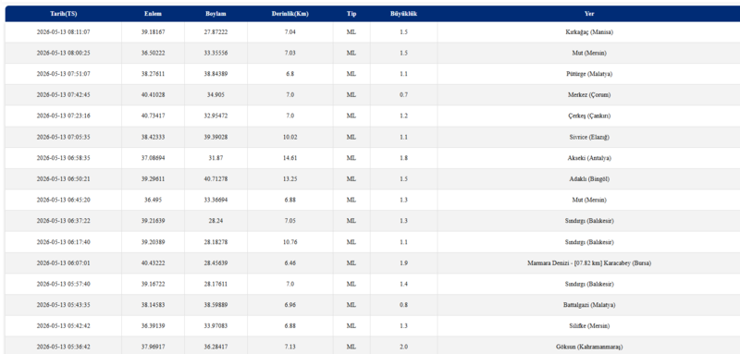Click longitude value 40.71278
Image resolution: width=740 pixels, height=354 pixels.
click(216, 179)
